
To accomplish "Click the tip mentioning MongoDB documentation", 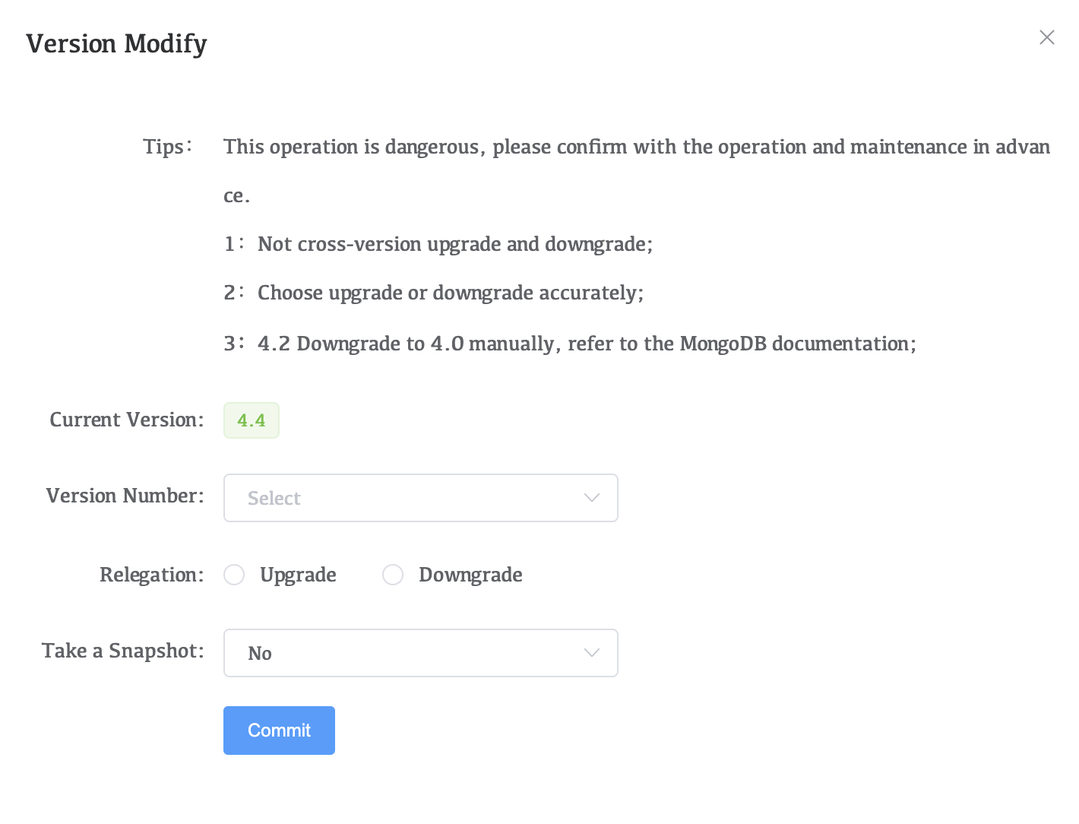I will pyautogui.click(x=586, y=344).
